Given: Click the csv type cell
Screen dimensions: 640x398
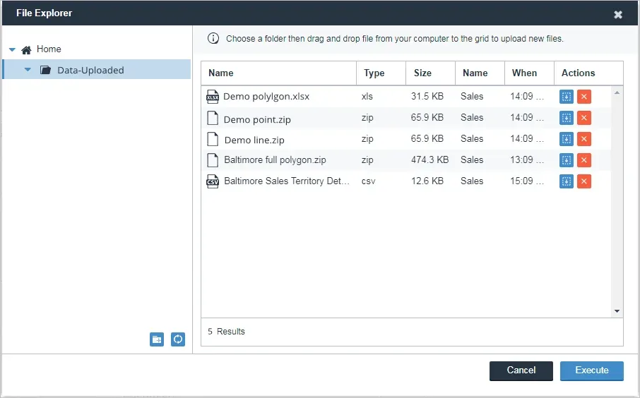Looking at the screenshot, I should tap(368, 181).
